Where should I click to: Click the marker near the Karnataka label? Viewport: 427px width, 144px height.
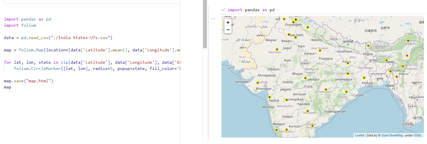[x=286, y=130]
